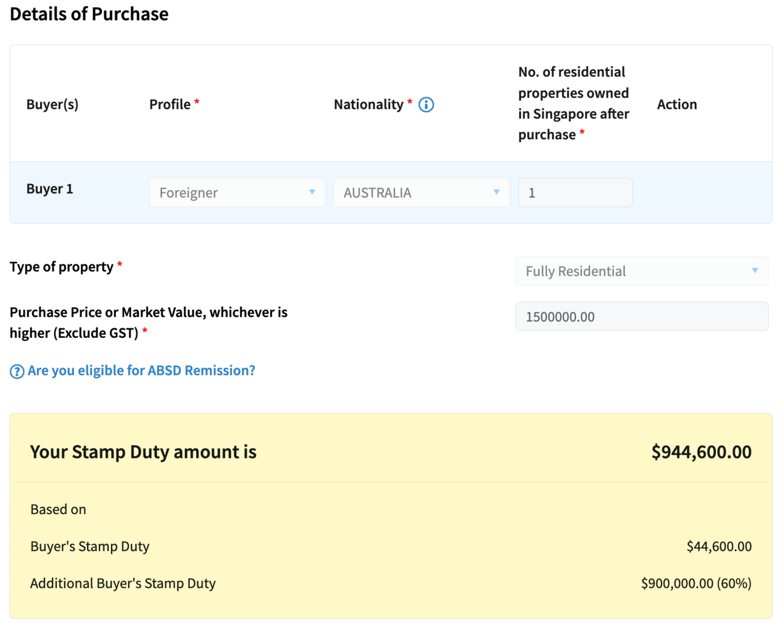Expand the AUSTRALIA nationality dropdown
Screen dimensions: 784x635
tap(421, 193)
